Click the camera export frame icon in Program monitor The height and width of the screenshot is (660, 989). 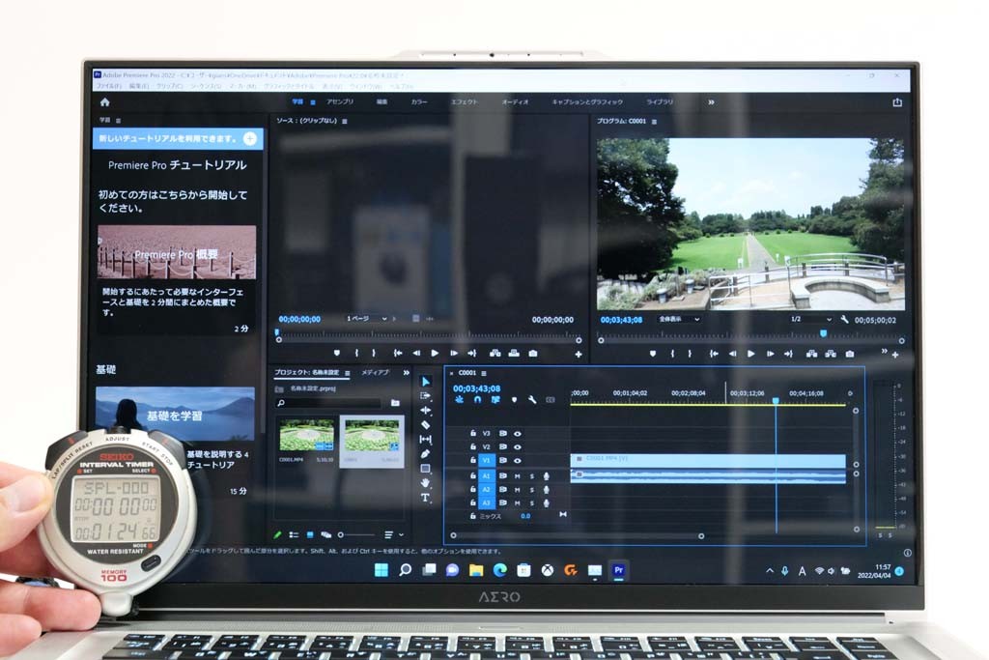[851, 354]
